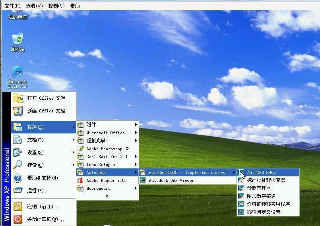320x226 pixels.
Task: Click the 移植自定义设置 label
Action: pos(264,212)
